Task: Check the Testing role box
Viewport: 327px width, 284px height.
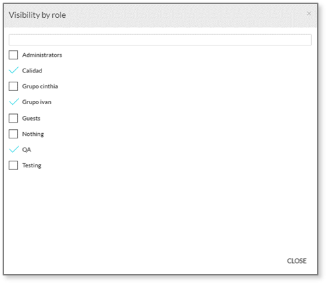Action: click(x=13, y=165)
